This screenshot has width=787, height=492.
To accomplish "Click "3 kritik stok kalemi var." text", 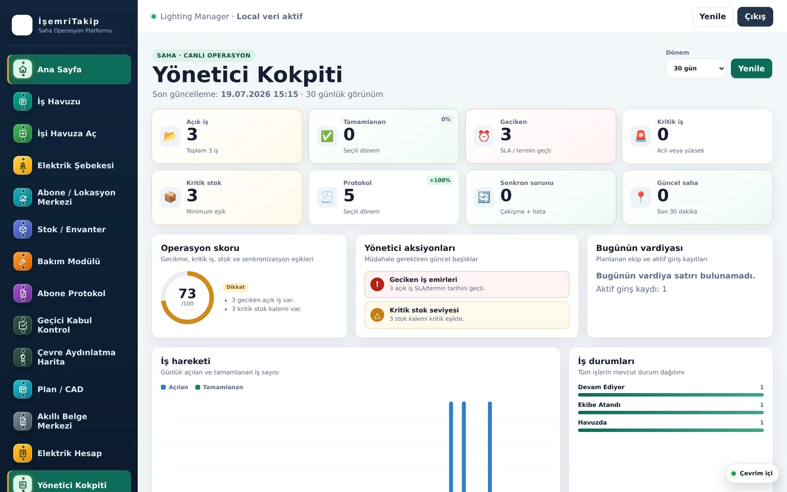I will 267,309.
